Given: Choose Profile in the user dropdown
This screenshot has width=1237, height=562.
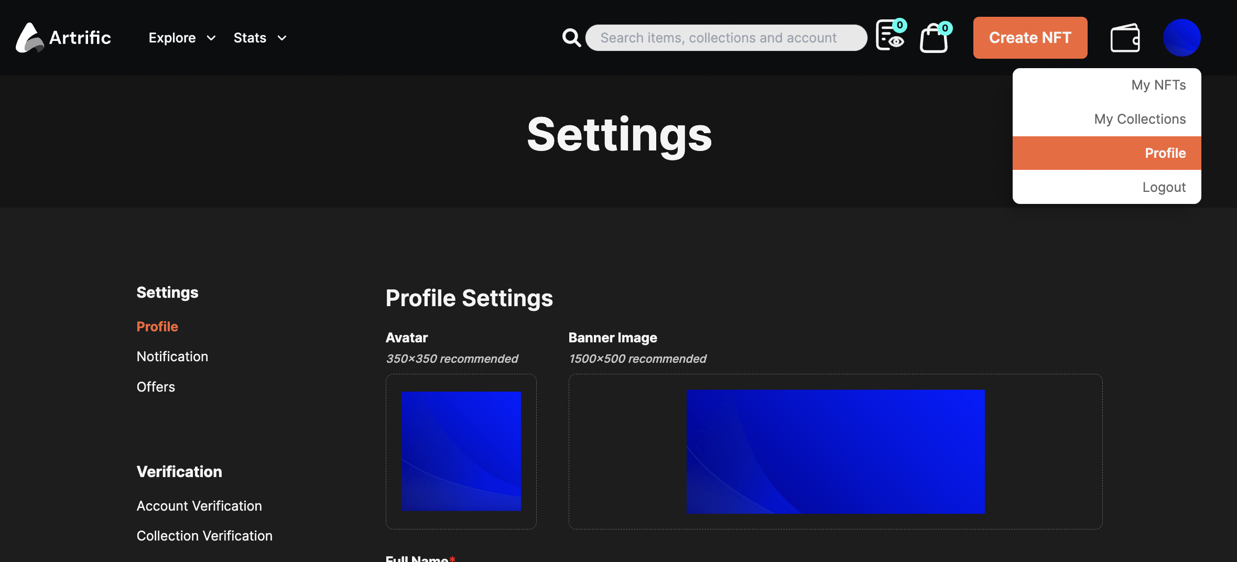Looking at the screenshot, I should [1165, 153].
